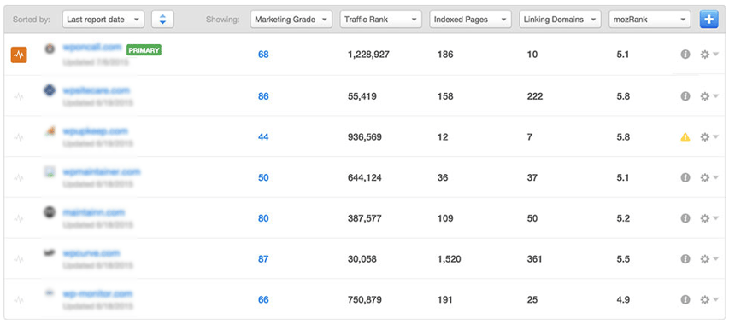Image resolution: width=729 pixels, height=324 pixels.
Task: Open the Traffic Rank column dropdown
Action: tap(381, 20)
